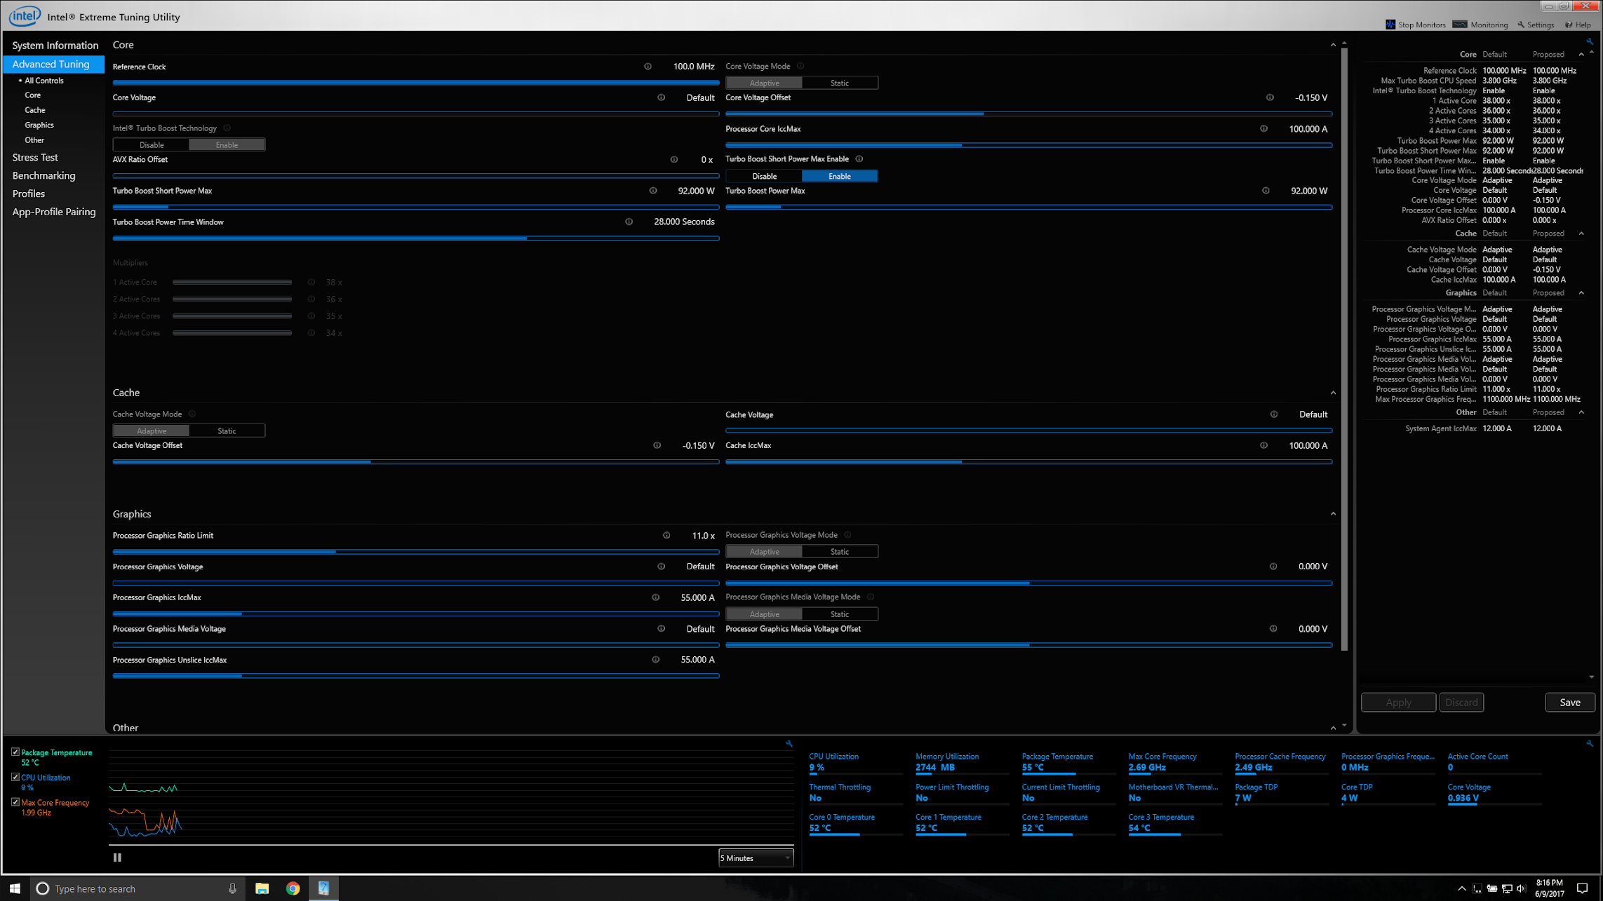Click the Turbo Boost Power Max info icon
This screenshot has height=901, width=1603.
point(1266,191)
